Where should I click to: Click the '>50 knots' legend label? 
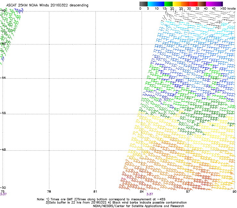pos(228,9)
